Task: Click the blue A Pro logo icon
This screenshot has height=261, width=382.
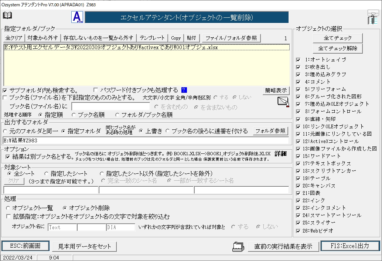Action: coord(76,17)
